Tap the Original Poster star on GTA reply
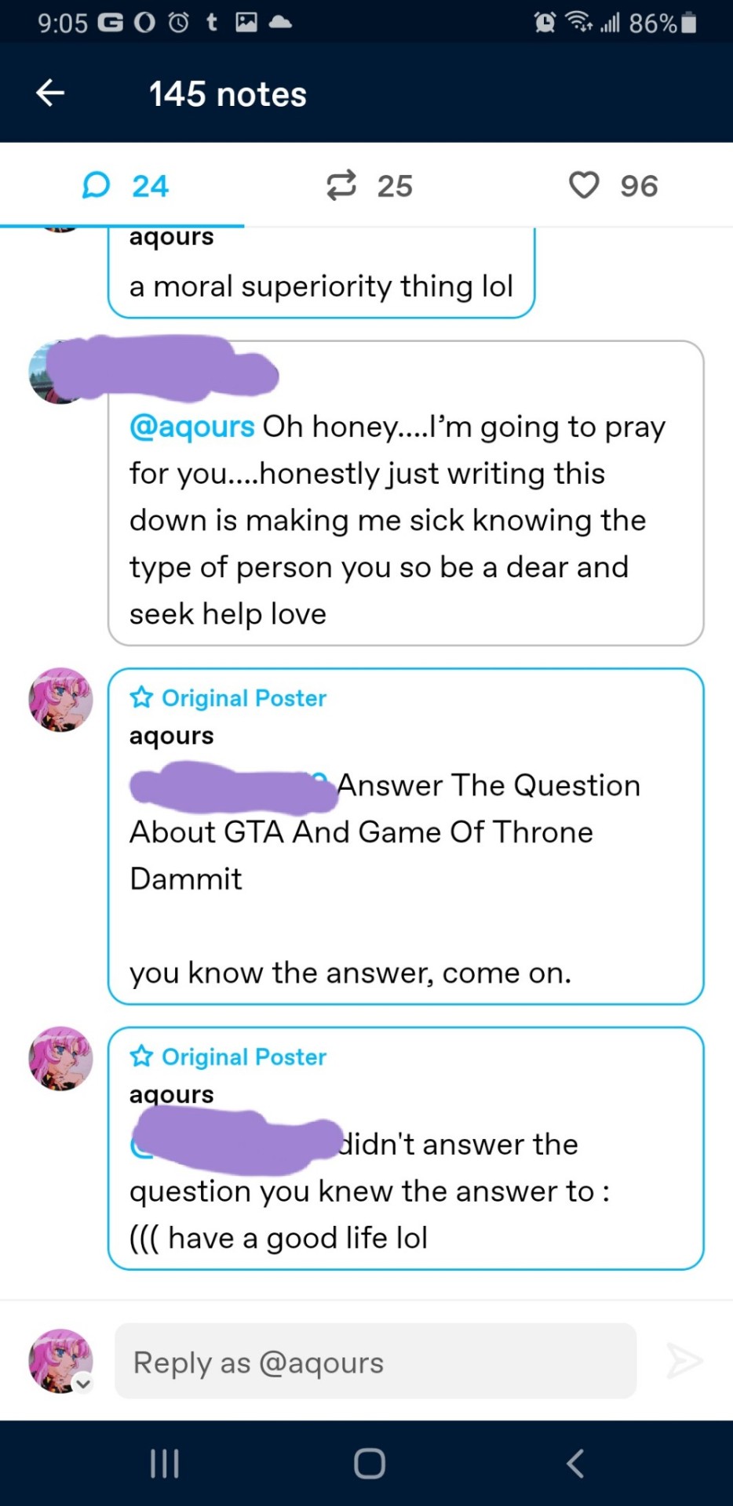 [x=141, y=697]
